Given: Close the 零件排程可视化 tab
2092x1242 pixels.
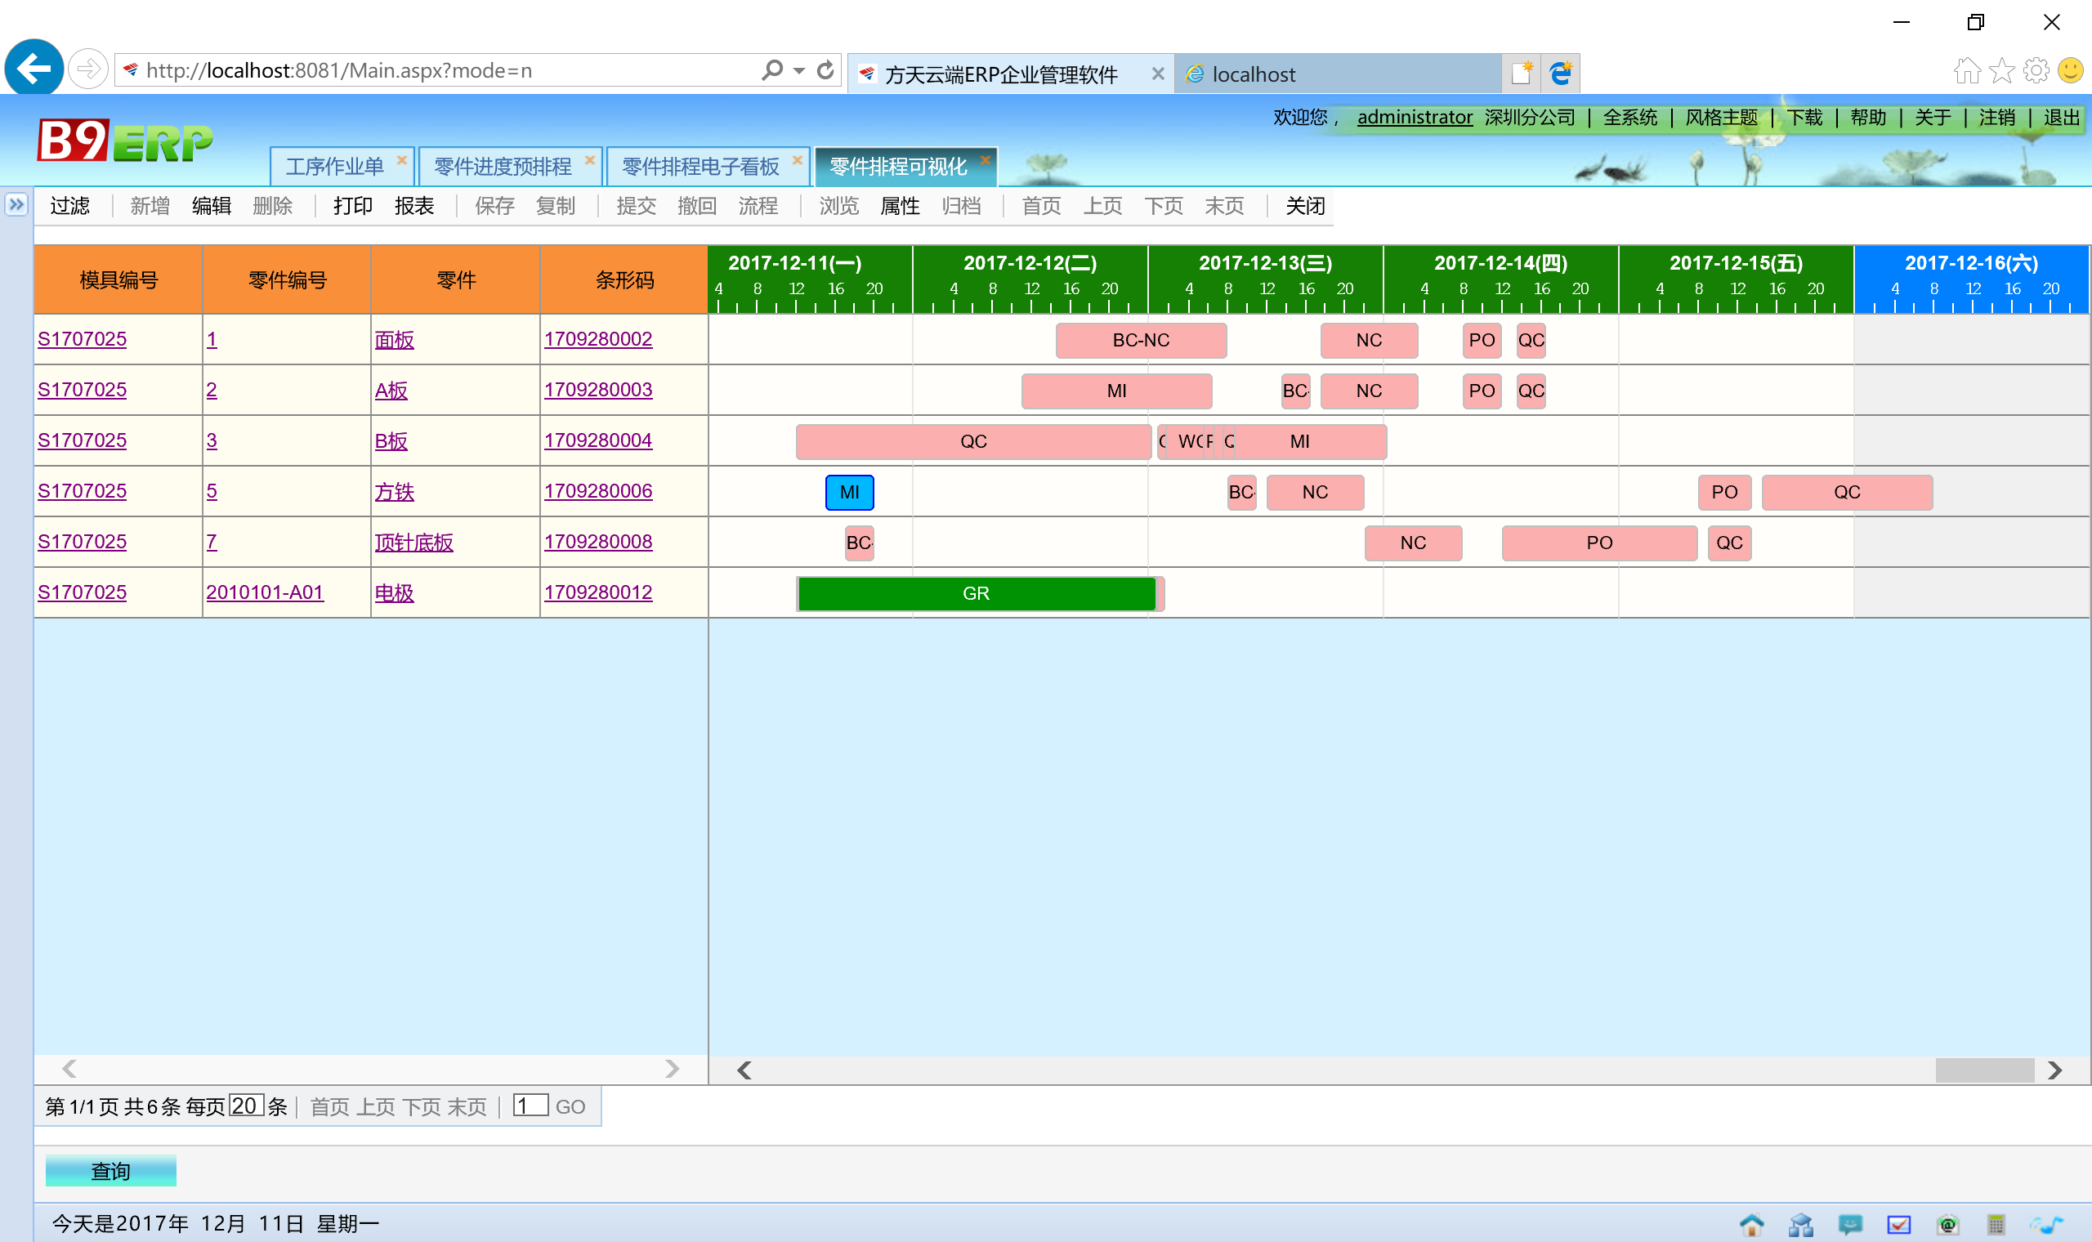Looking at the screenshot, I should coord(985,159).
